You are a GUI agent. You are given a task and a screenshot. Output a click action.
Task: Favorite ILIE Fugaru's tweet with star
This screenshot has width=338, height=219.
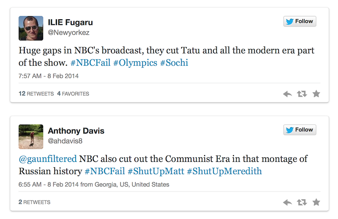[x=316, y=94]
